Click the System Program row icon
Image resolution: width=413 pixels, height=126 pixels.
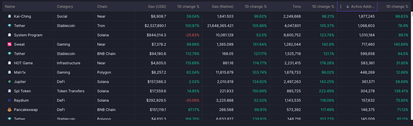pos(10,35)
